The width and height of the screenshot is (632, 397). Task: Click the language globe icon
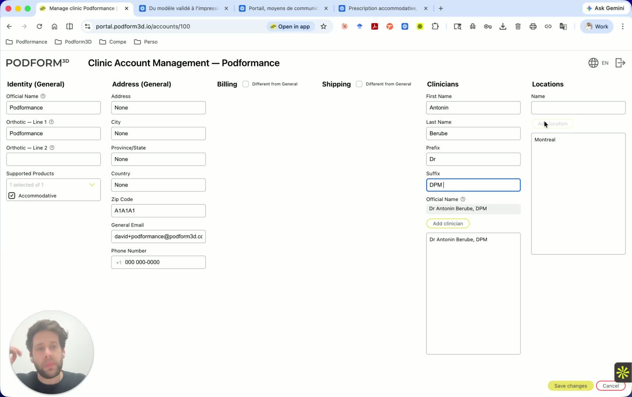pyautogui.click(x=593, y=63)
